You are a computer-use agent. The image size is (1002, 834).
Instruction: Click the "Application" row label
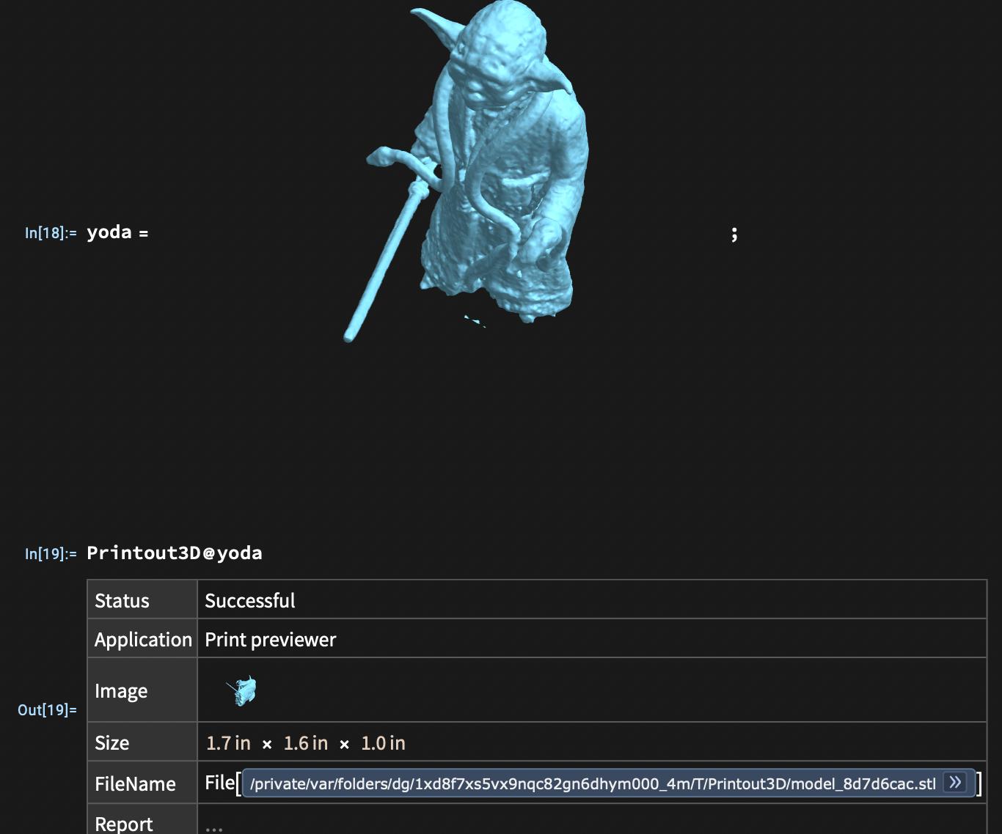143,639
